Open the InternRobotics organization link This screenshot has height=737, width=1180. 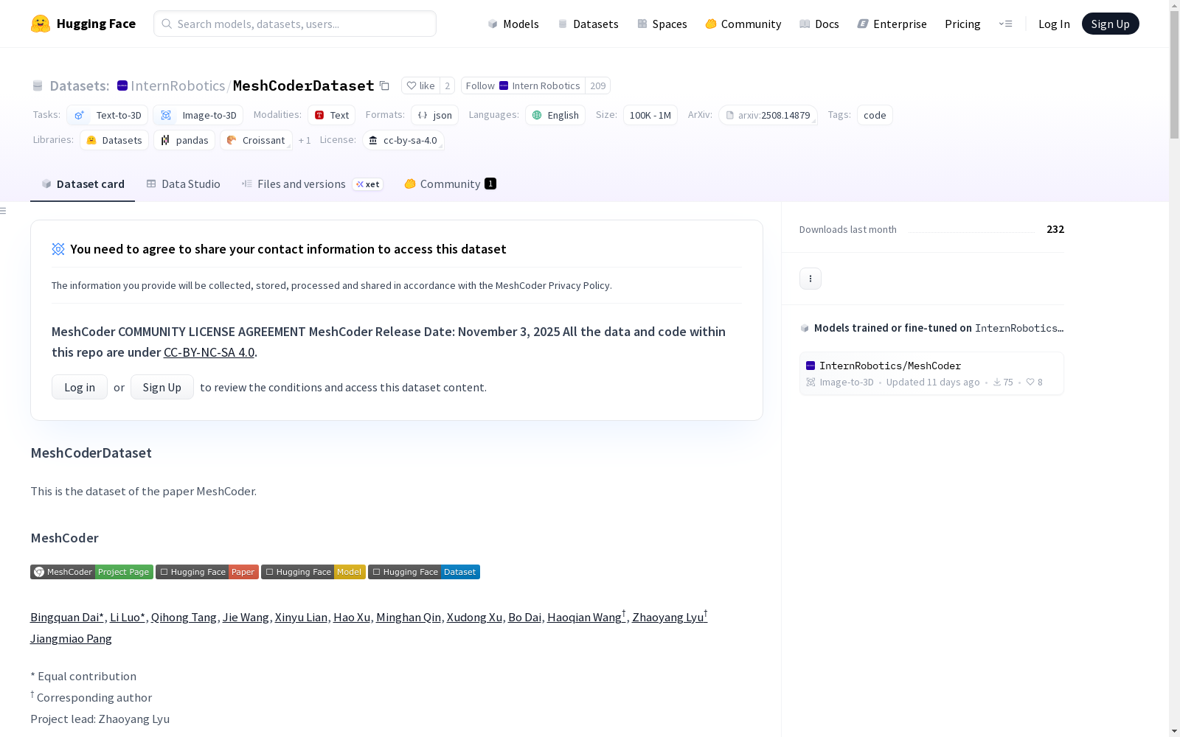(x=178, y=85)
